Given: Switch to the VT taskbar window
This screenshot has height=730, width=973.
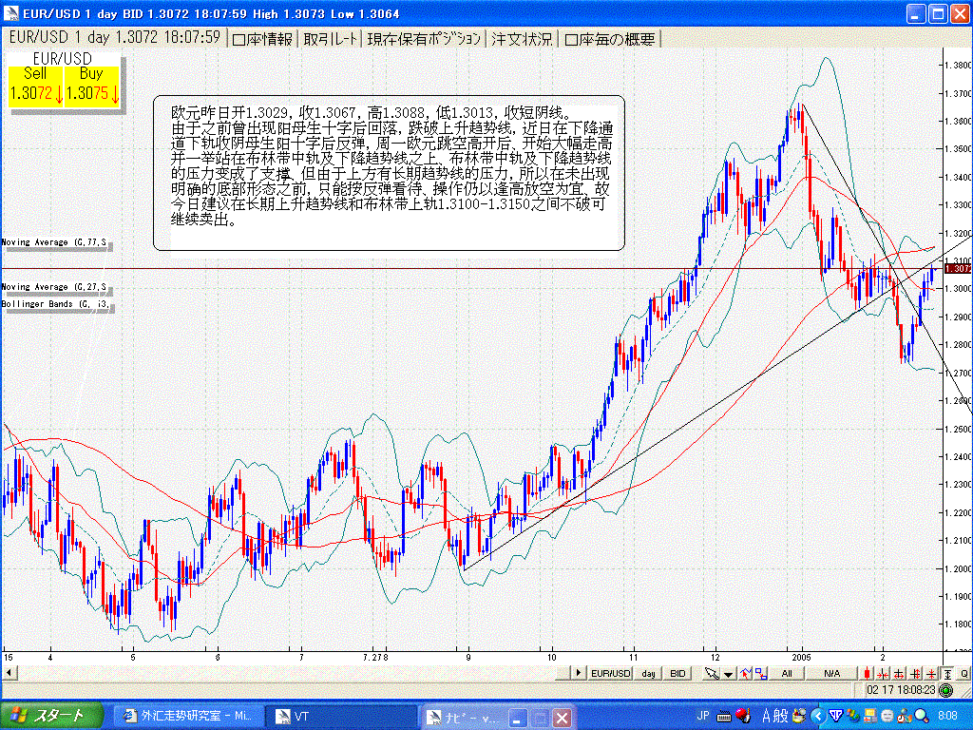Looking at the screenshot, I should pos(340,717).
